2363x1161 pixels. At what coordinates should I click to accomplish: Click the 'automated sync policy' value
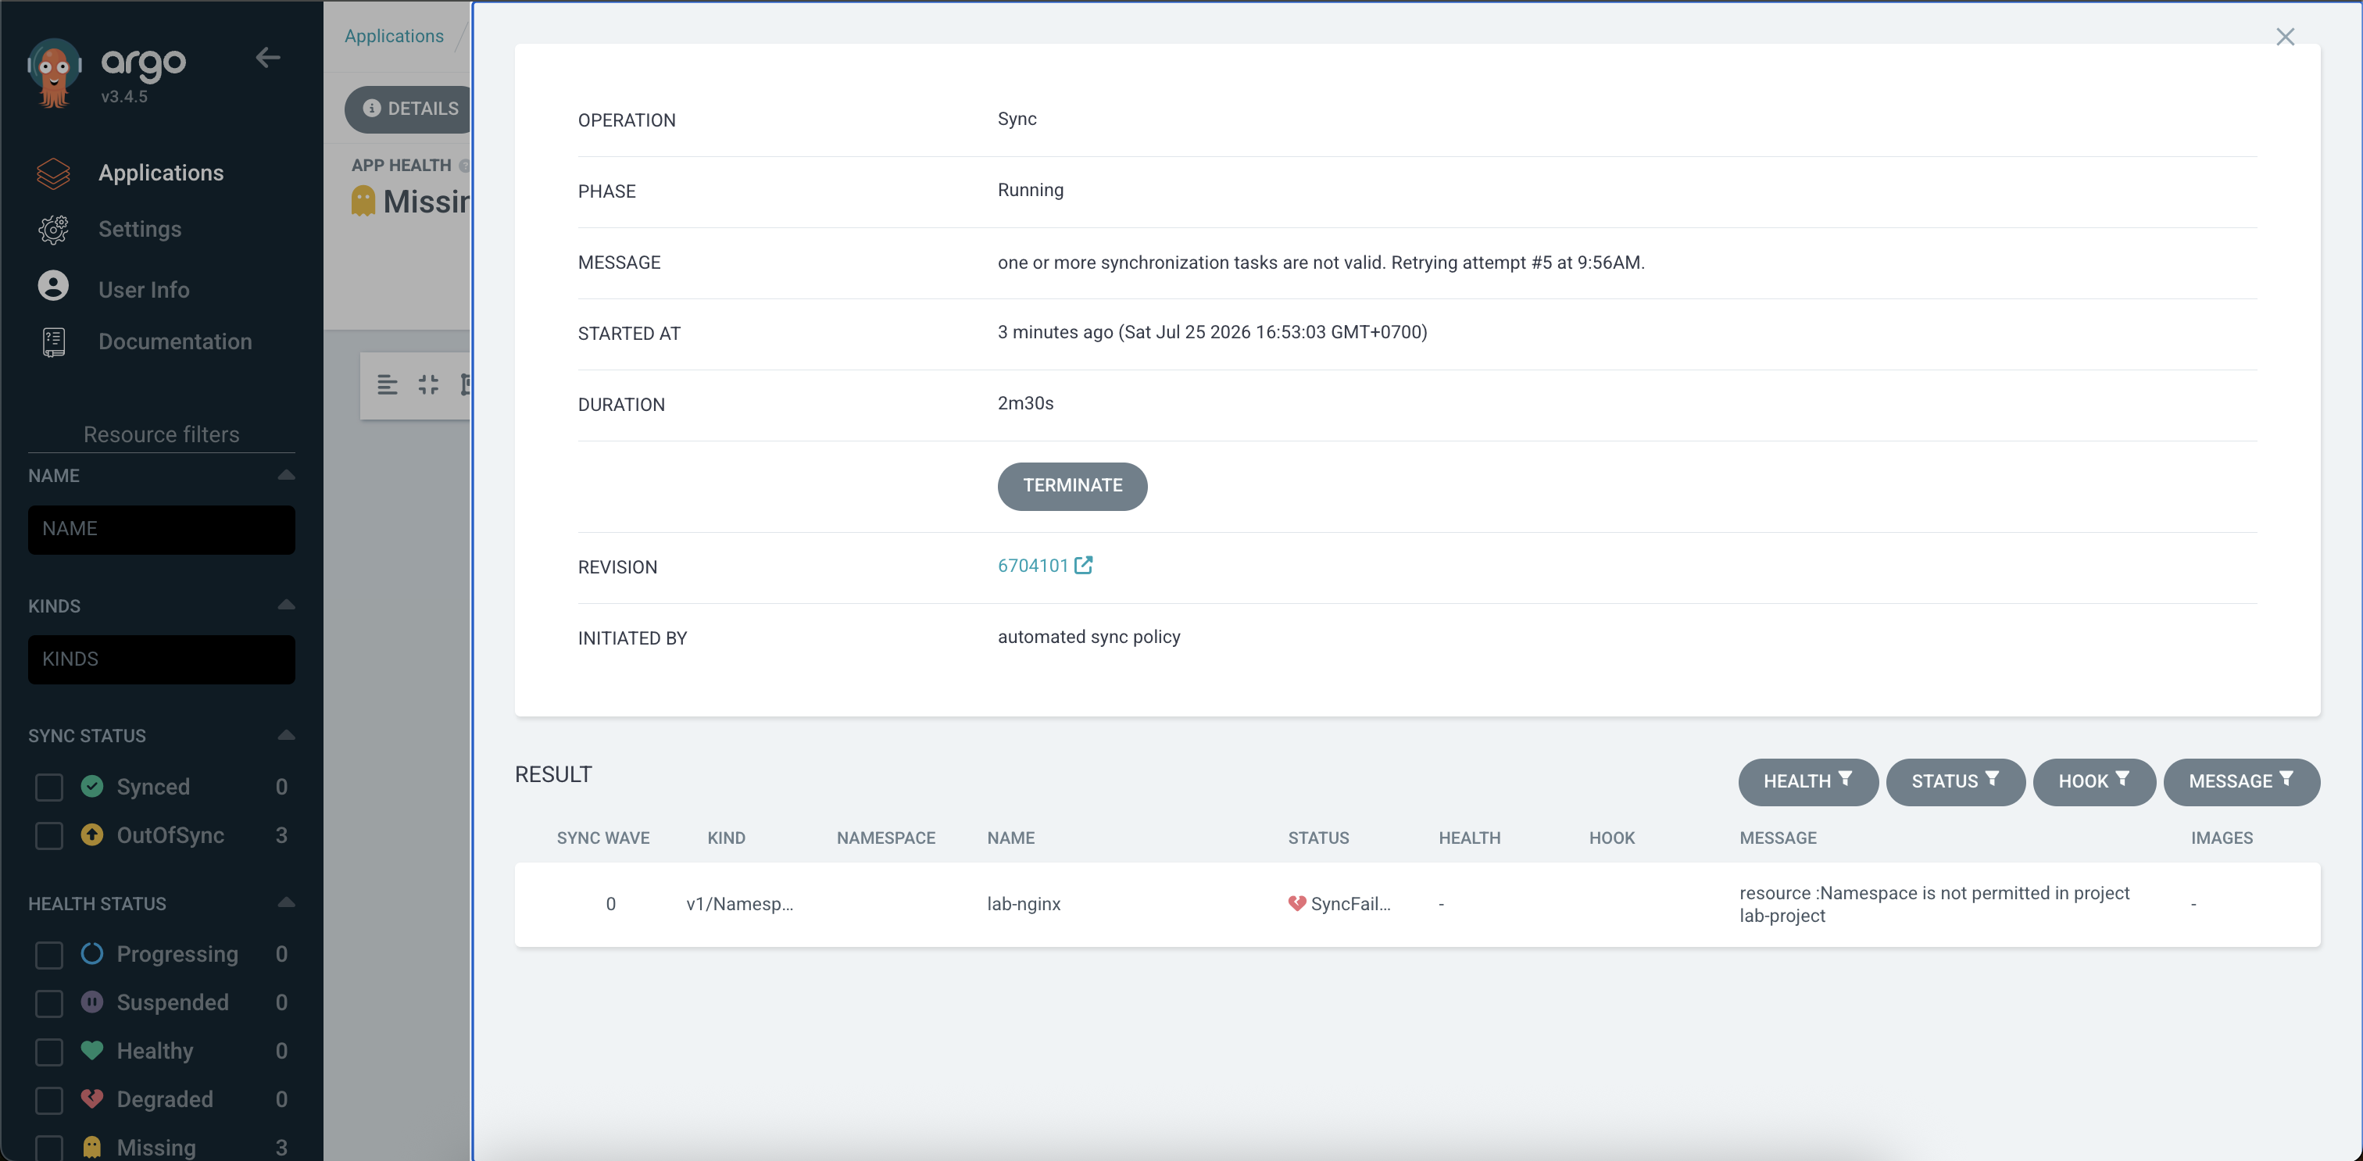tap(1089, 638)
